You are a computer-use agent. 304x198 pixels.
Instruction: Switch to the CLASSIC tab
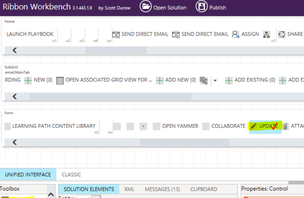tap(71, 174)
